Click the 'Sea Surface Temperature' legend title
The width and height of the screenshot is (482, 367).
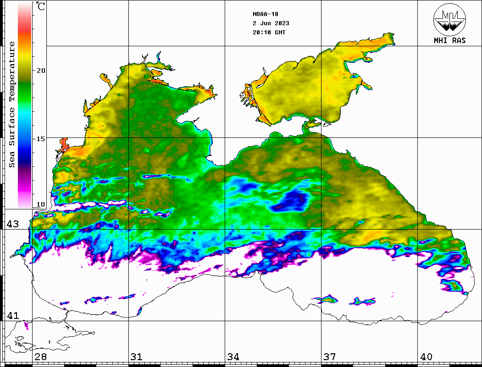(11, 105)
